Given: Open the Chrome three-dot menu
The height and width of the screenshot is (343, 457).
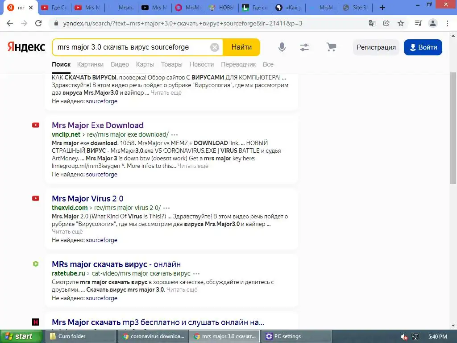Looking at the screenshot, I should coord(447,23).
